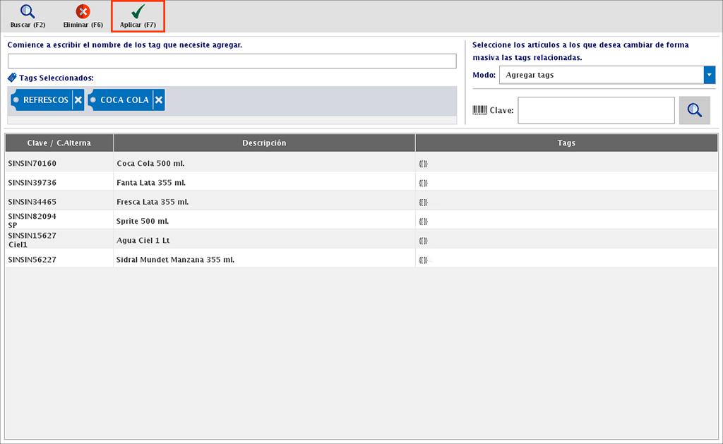Click into the Clave input field
Viewport: 723px width, 444px height.
click(596, 110)
